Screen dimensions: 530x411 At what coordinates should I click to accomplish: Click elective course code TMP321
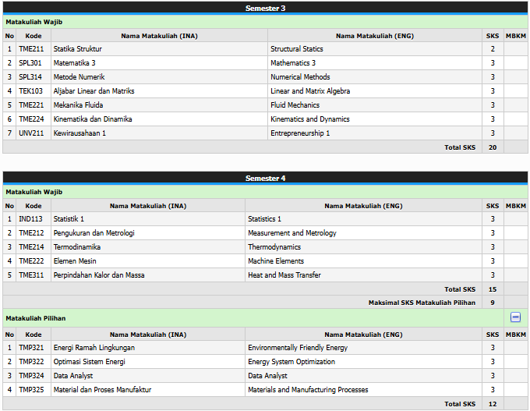[31, 348]
